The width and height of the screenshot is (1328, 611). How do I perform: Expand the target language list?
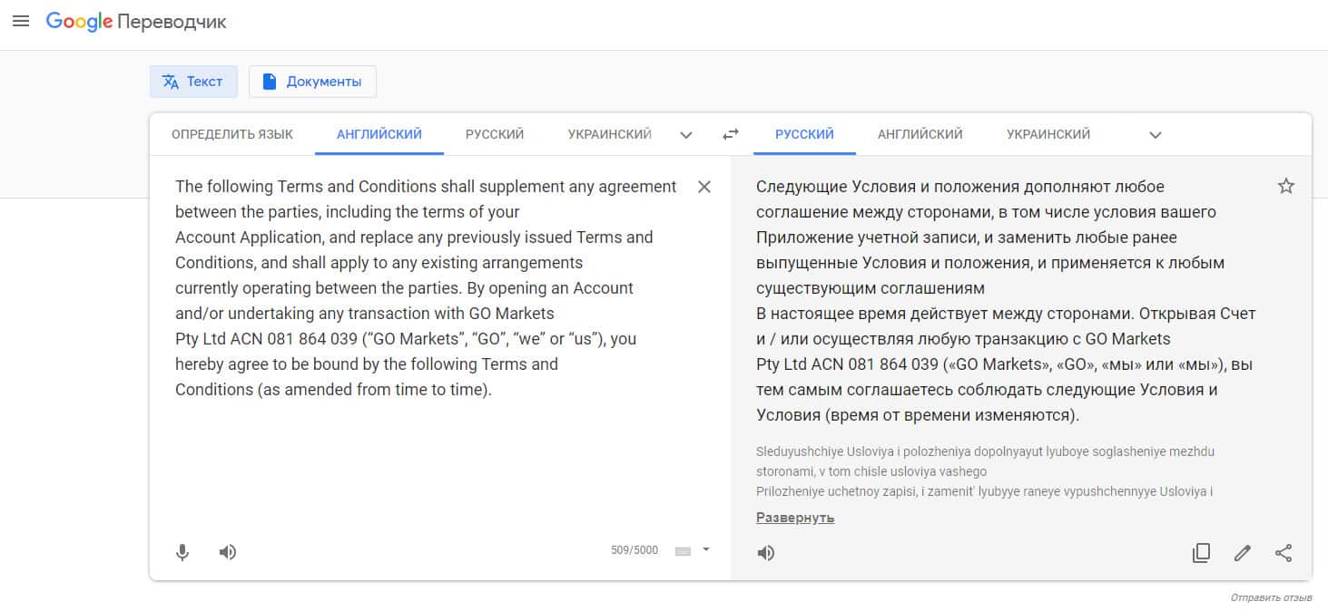point(1156,135)
